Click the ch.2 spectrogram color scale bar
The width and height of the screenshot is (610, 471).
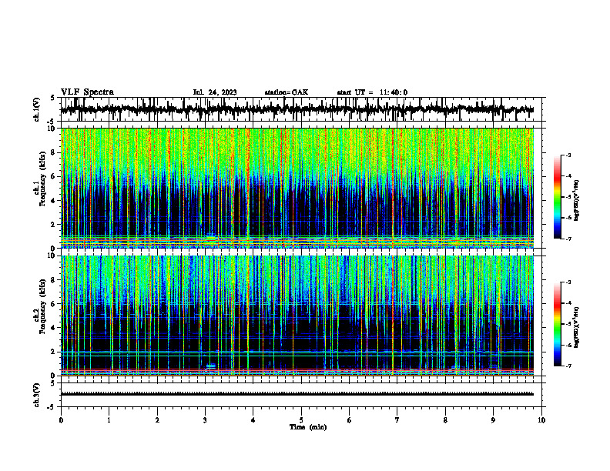tap(557, 324)
